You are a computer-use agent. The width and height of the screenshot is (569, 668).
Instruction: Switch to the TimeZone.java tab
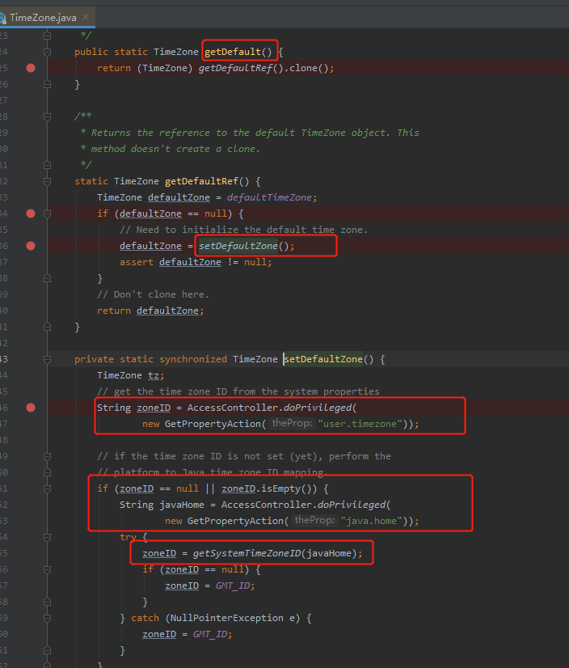pyautogui.click(x=43, y=18)
